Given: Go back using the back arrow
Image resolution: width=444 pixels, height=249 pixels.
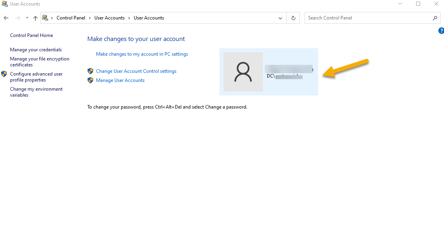Looking at the screenshot, I should coord(6,18).
